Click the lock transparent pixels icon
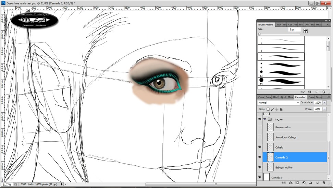 [268, 109]
